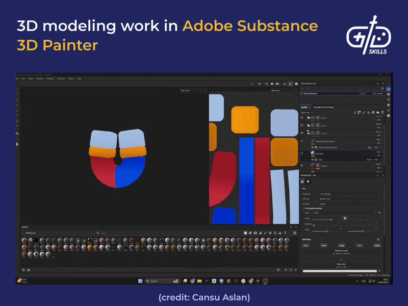Click the pause rendering icon in top toolbar
The image size is (408, 306).
(260, 84)
